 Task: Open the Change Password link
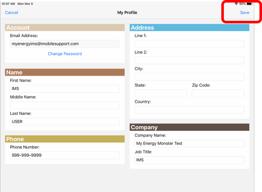tap(65, 54)
